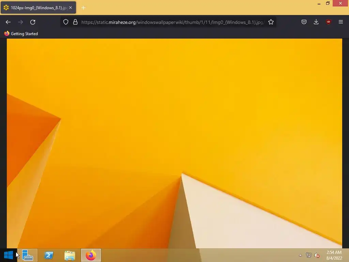This screenshot has height=262, width=349.
Task: Reload the current page
Action: click(33, 22)
